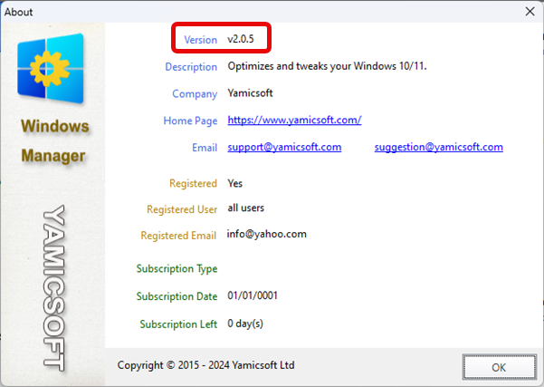Click the company name Yamicsoft value
544x387 pixels.
click(x=250, y=93)
